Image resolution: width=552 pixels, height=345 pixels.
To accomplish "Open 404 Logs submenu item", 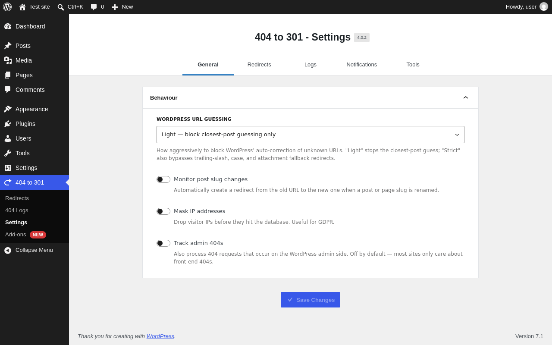I will (x=17, y=210).
